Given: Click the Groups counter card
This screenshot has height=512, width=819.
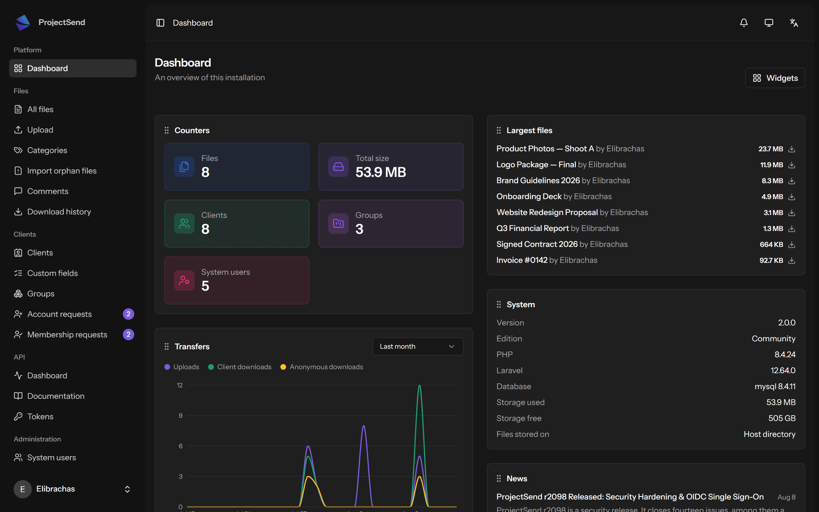Looking at the screenshot, I should [390, 223].
